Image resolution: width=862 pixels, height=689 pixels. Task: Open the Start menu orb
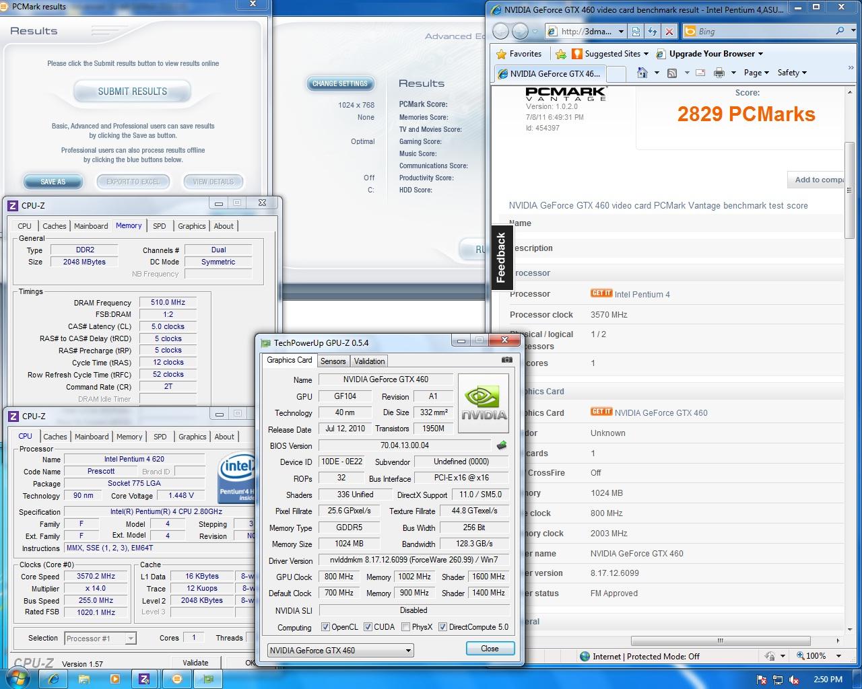(x=18, y=678)
